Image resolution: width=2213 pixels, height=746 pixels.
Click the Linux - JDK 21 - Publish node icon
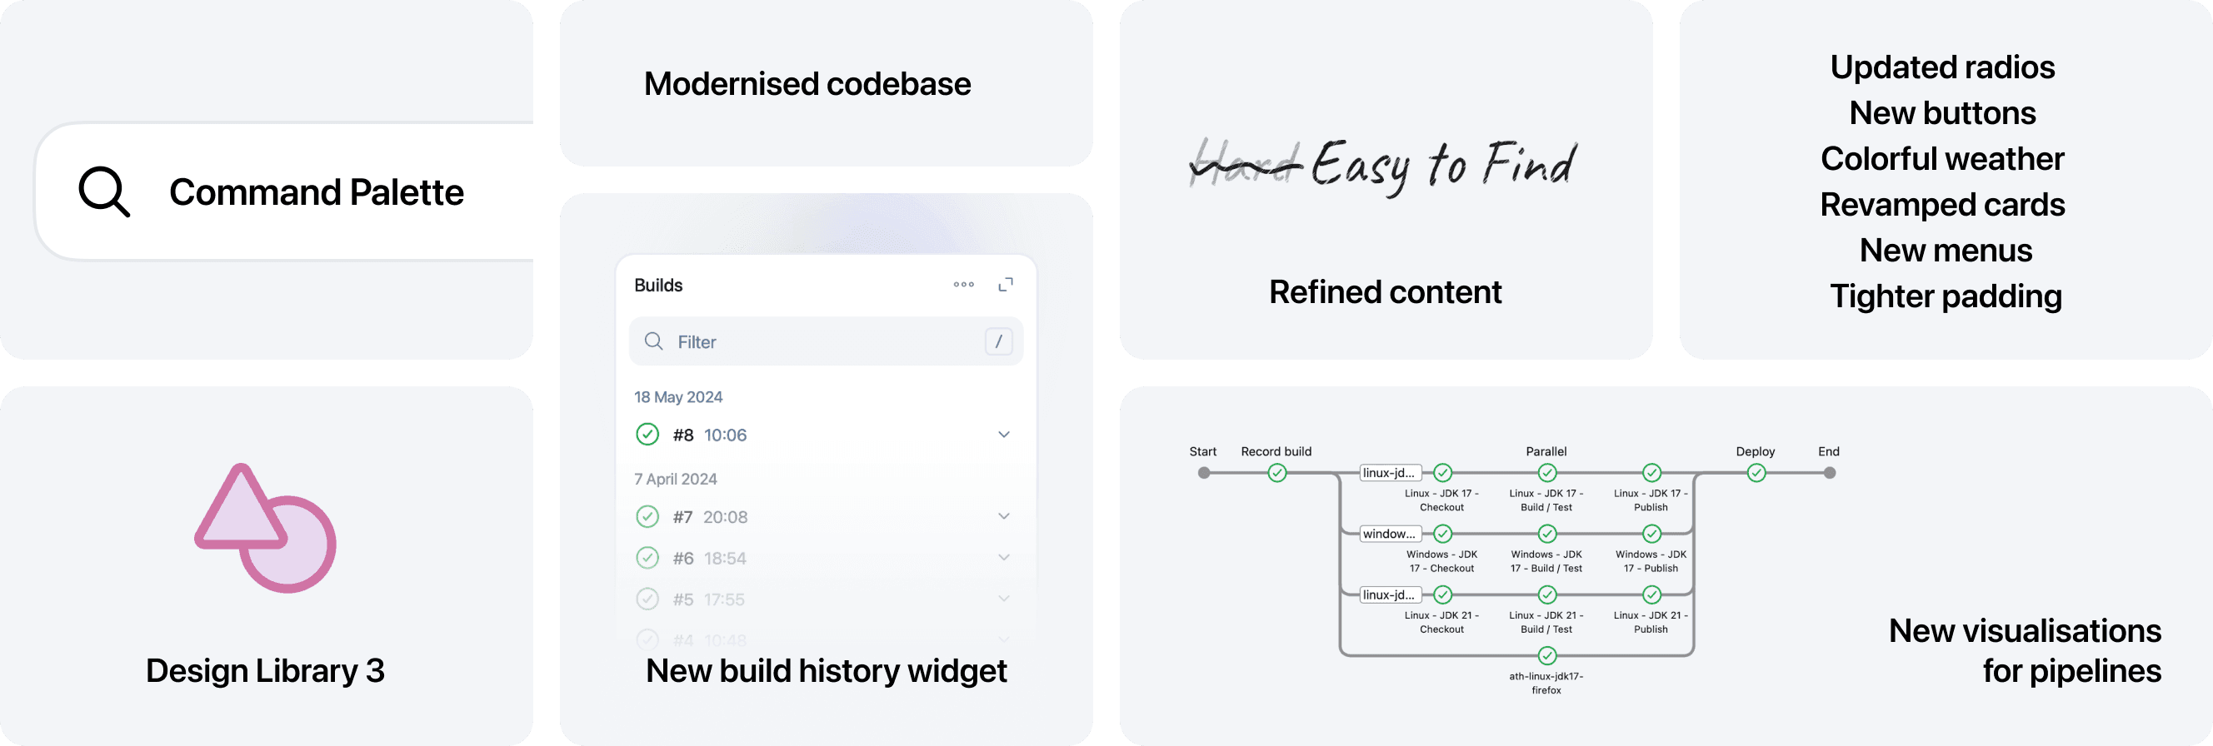pyautogui.click(x=1651, y=594)
